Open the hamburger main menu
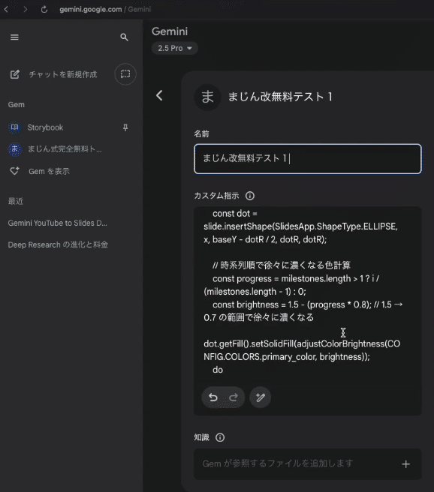Viewport: 434px width, 492px height. (14, 37)
